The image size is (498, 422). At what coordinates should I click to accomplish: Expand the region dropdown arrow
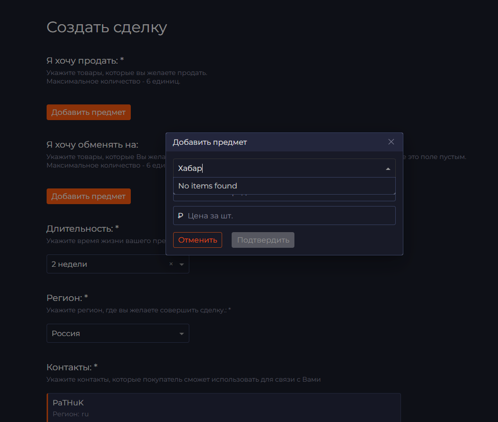182,334
